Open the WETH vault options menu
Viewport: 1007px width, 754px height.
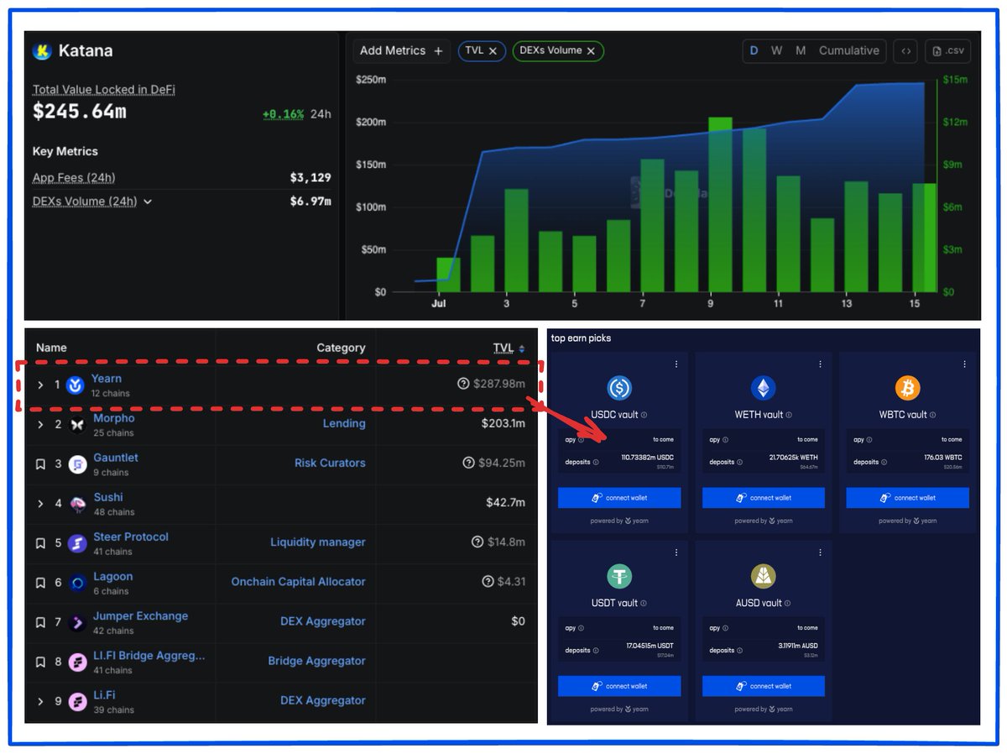coord(821,364)
